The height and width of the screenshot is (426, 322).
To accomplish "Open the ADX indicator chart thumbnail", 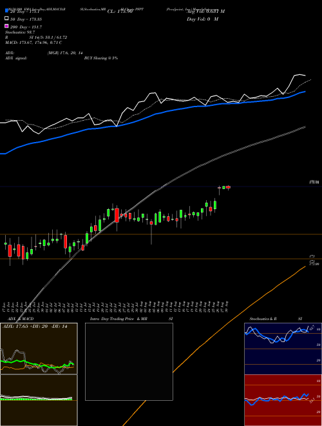I will 39,349.
